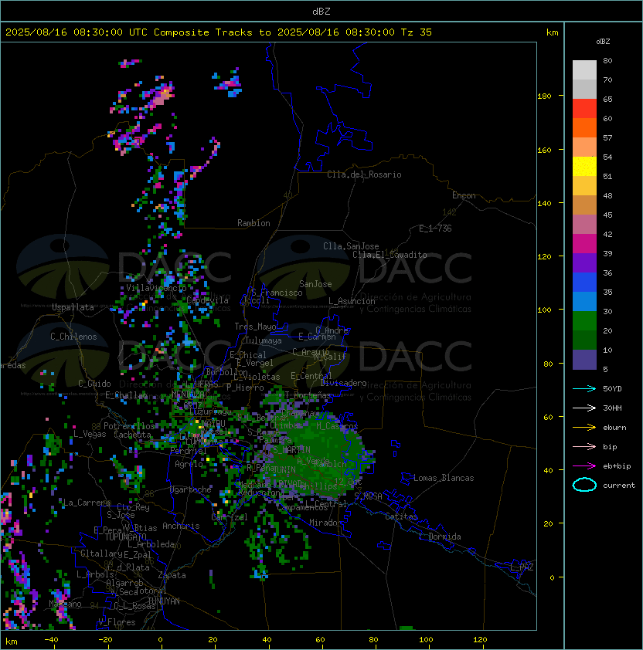
Task: Click the 'Carrizal' place label
Action: [x=230, y=517]
